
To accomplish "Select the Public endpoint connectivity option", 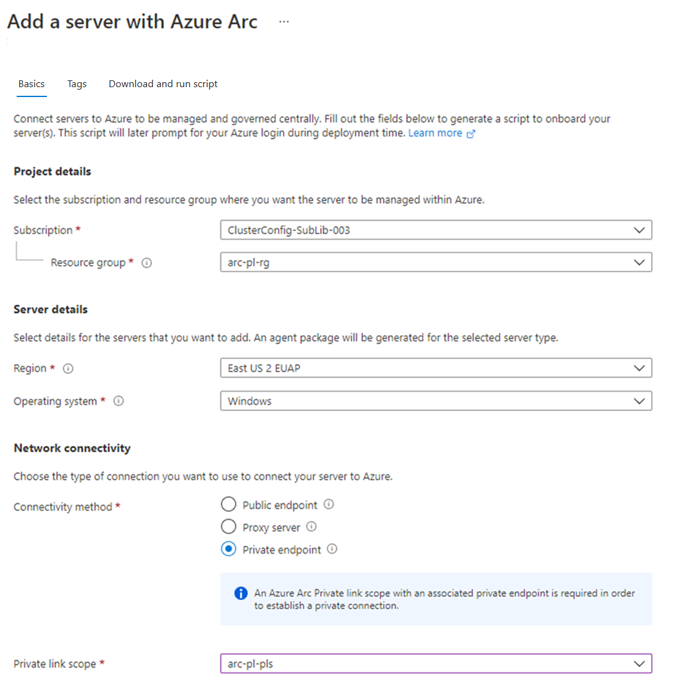I will [x=229, y=504].
